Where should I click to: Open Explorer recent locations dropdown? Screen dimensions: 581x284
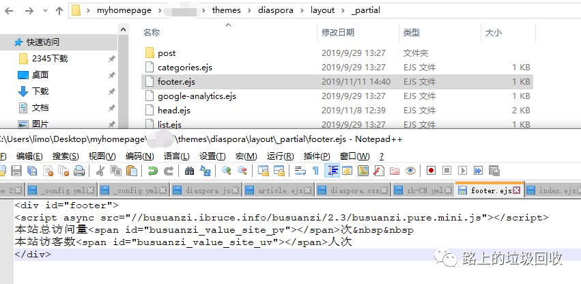click(x=46, y=11)
